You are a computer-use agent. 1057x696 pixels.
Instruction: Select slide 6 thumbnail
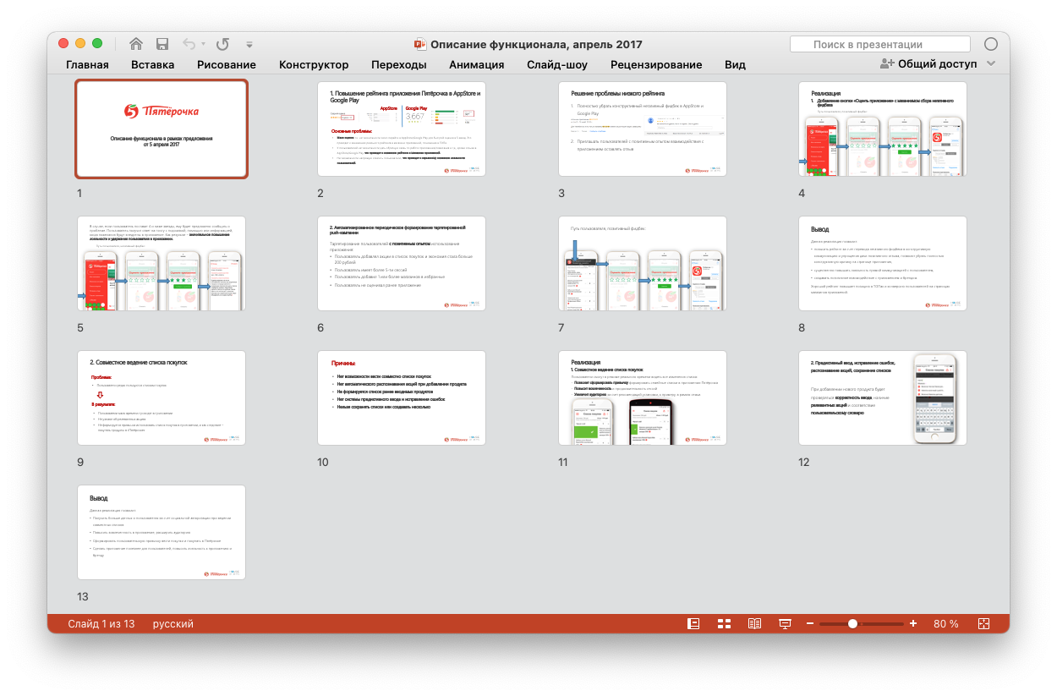[x=402, y=264]
